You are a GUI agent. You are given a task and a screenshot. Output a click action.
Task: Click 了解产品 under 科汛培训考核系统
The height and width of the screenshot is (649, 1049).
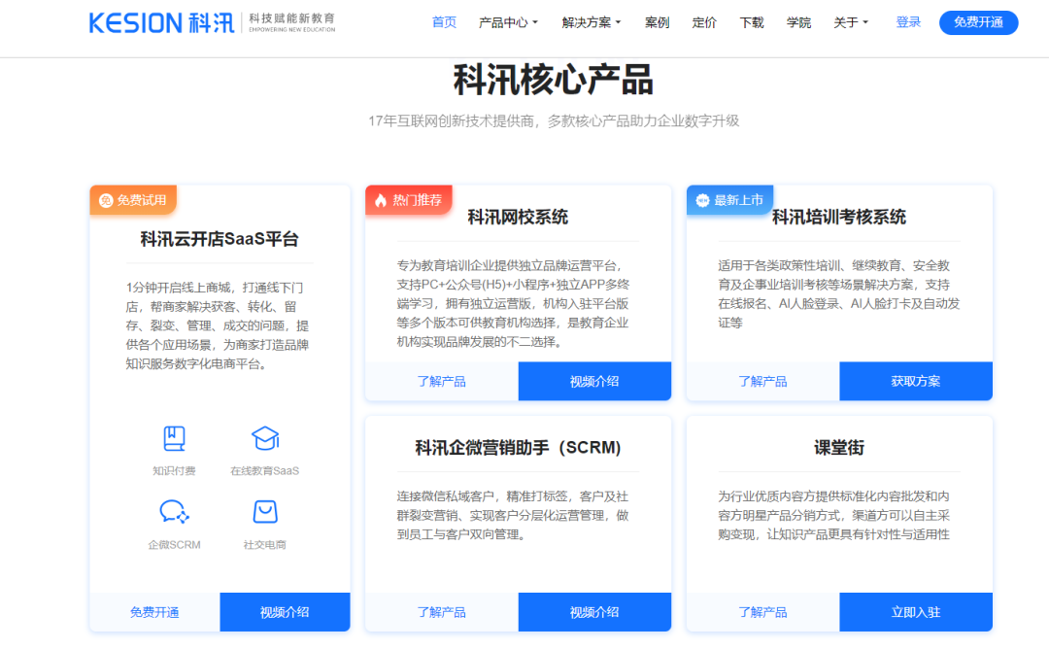pos(762,382)
